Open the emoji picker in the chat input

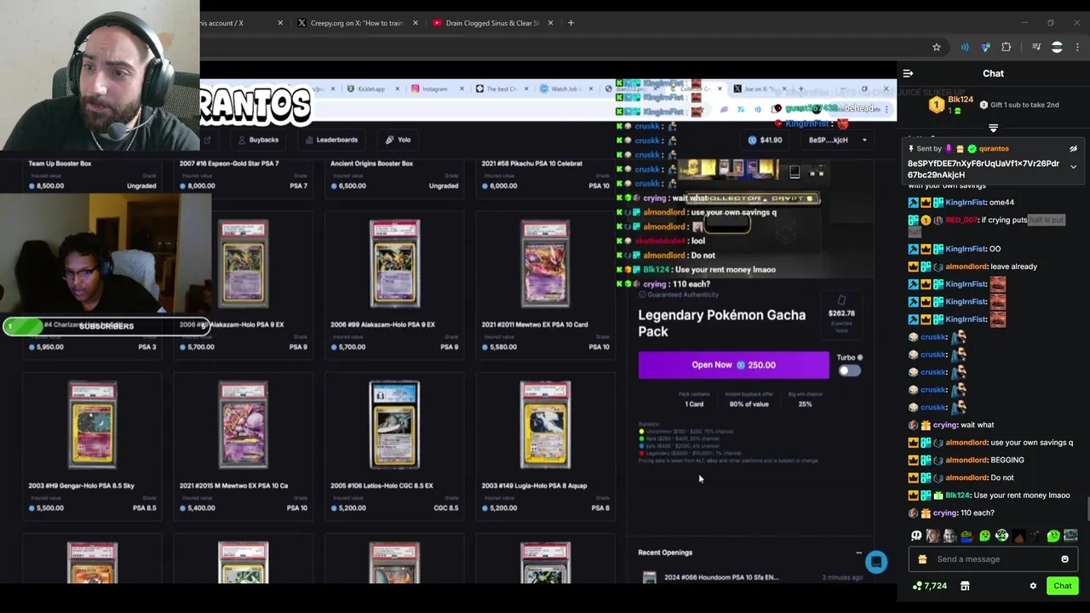pyautogui.click(x=1064, y=559)
